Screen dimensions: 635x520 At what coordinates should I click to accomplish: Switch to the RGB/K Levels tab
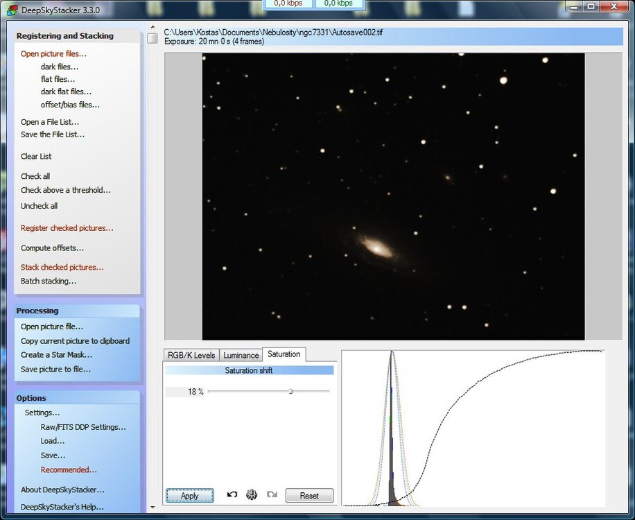[191, 355]
